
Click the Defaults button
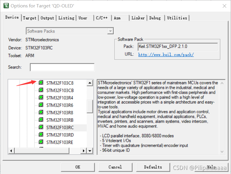coord(153,167)
